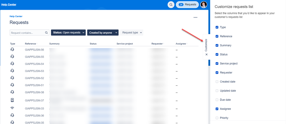This screenshot has width=286, height=124.
Task: Click the wifi icon for GIAPPSJSM-33
Action: click(12, 108)
